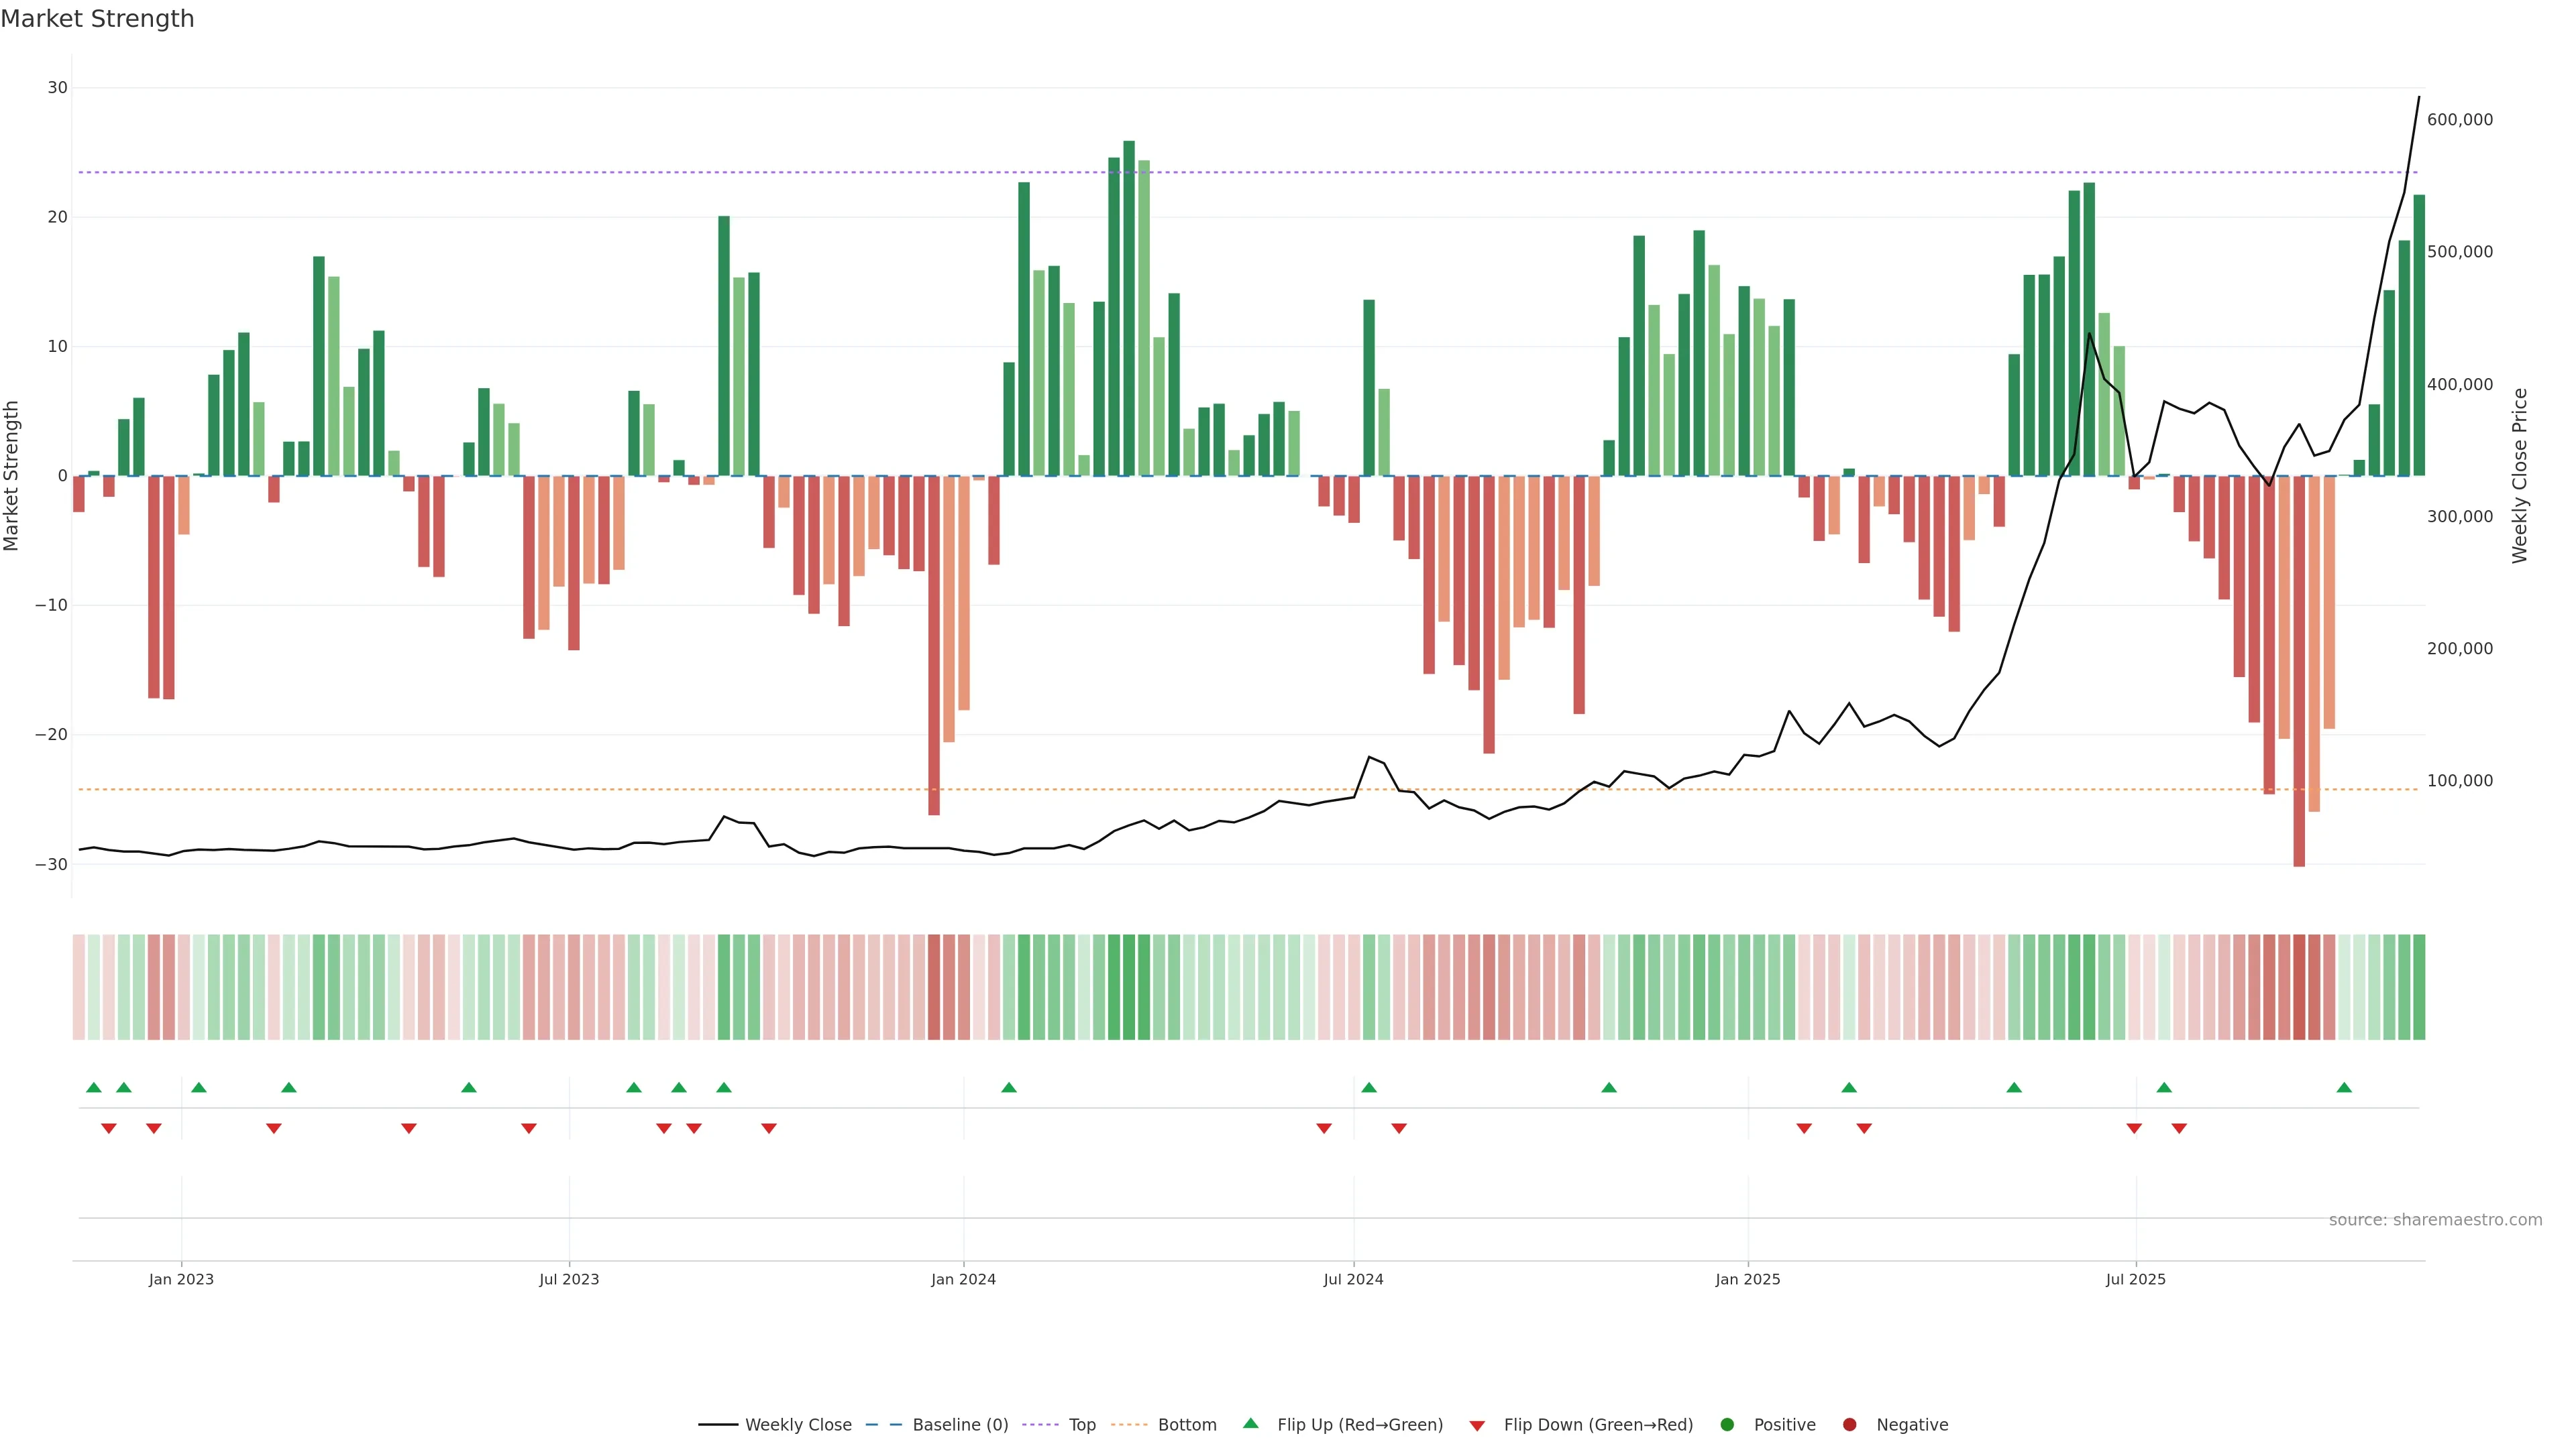Click the Weekly Close Price axis title

2519,476
